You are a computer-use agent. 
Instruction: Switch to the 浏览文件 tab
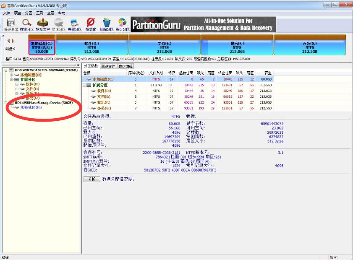(108, 66)
